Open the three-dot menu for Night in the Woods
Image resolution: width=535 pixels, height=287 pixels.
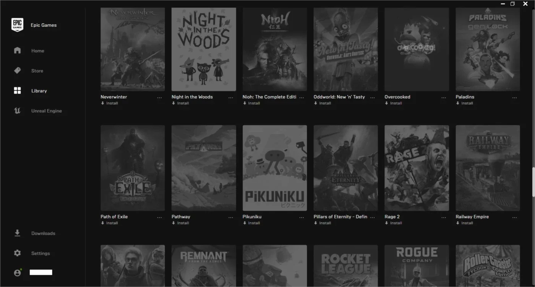[x=230, y=98]
